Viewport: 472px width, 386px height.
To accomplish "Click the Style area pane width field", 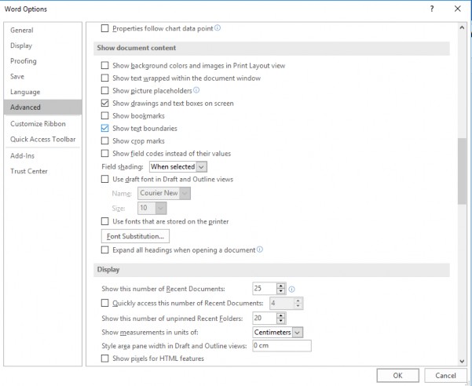I will pyautogui.click(x=281, y=345).
